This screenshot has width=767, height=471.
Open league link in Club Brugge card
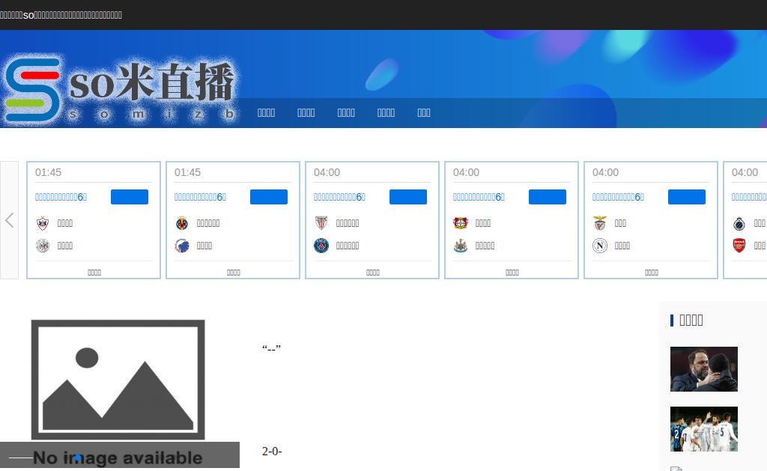tap(749, 197)
